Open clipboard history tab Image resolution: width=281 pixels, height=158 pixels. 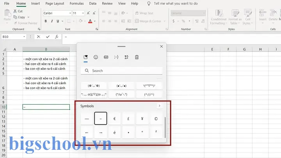pyautogui.click(x=137, y=57)
